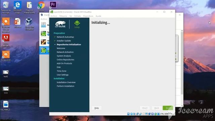Screen dimensions: 215x121
Task: Click the VM window title bar icon
Action: tap(52, 12)
